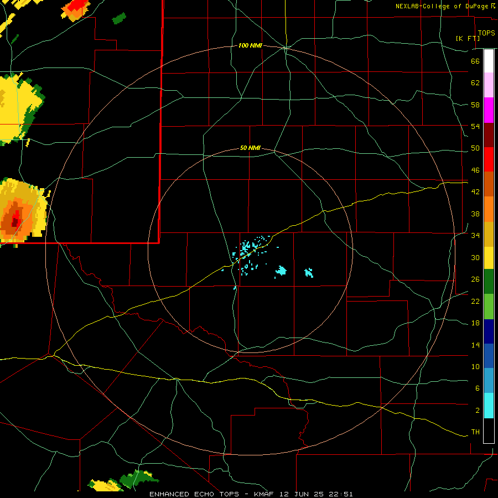Click the "46" legend value
The image size is (498, 498).
point(475,170)
